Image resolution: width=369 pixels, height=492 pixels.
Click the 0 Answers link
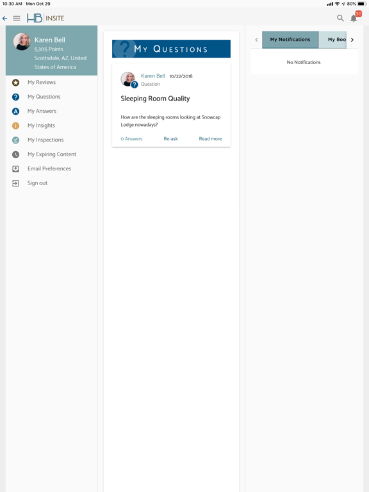tap(131, 138)
